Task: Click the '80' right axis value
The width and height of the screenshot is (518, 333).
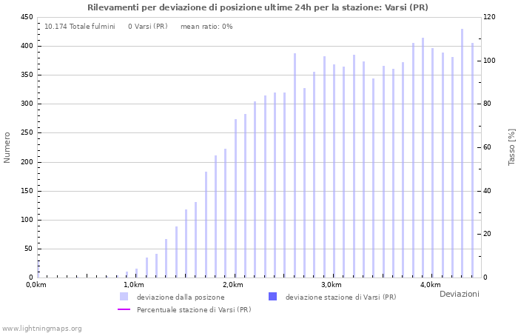Action: pos(487,104)
